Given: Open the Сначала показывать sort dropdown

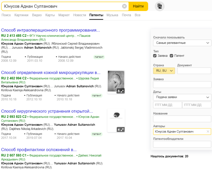Looking at the screenshot, I should [x=182, y=43].
